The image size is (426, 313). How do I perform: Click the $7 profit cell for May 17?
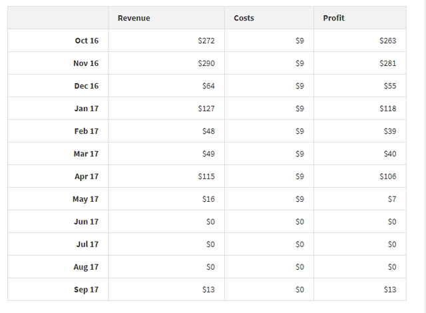pyautogui.click(x=391, y=199)
